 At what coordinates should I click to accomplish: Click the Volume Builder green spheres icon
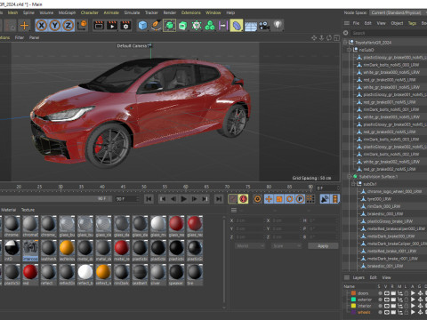tap(210, 26)
